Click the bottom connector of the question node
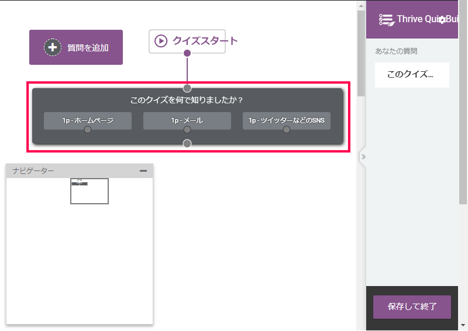The image size is (468, 331). point(187,144)
